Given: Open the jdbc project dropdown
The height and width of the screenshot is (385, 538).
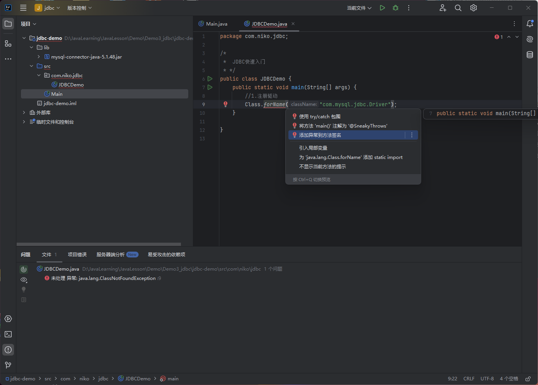Looking at the screenshot, I should (48, 8).
